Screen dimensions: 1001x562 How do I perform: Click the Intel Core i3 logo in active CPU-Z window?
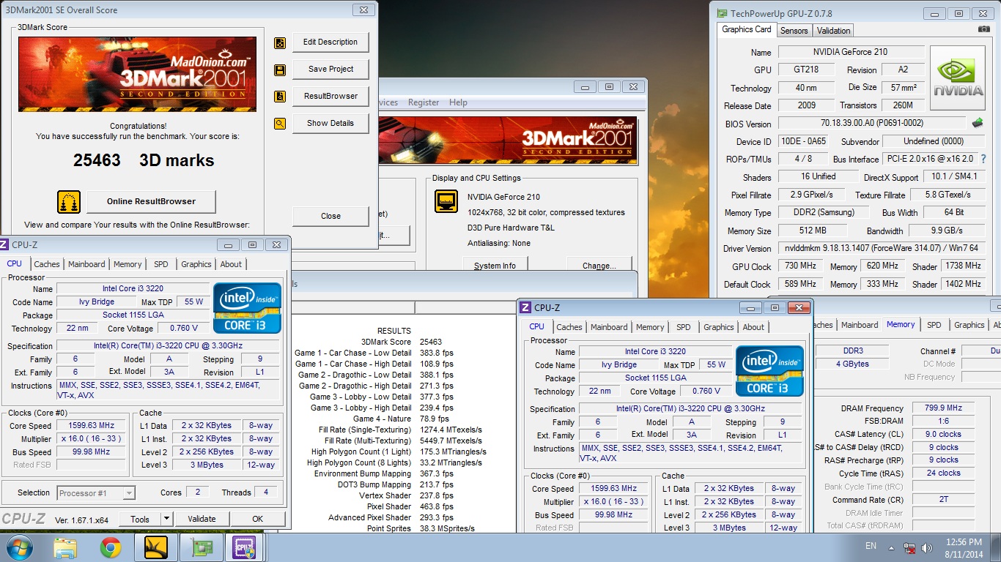click(x=769, y=370)
